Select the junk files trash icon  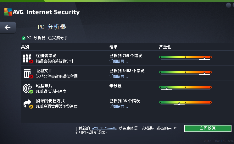pyautogui.click(x=28, y=73)
